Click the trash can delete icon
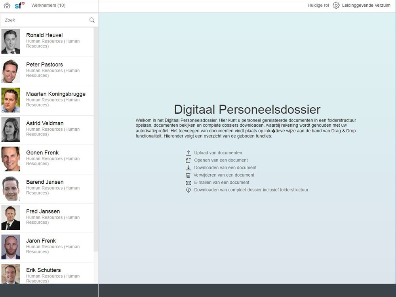 (x=188, y=175)
